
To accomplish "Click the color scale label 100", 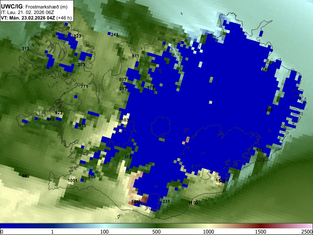I will [x=104, y=232].
